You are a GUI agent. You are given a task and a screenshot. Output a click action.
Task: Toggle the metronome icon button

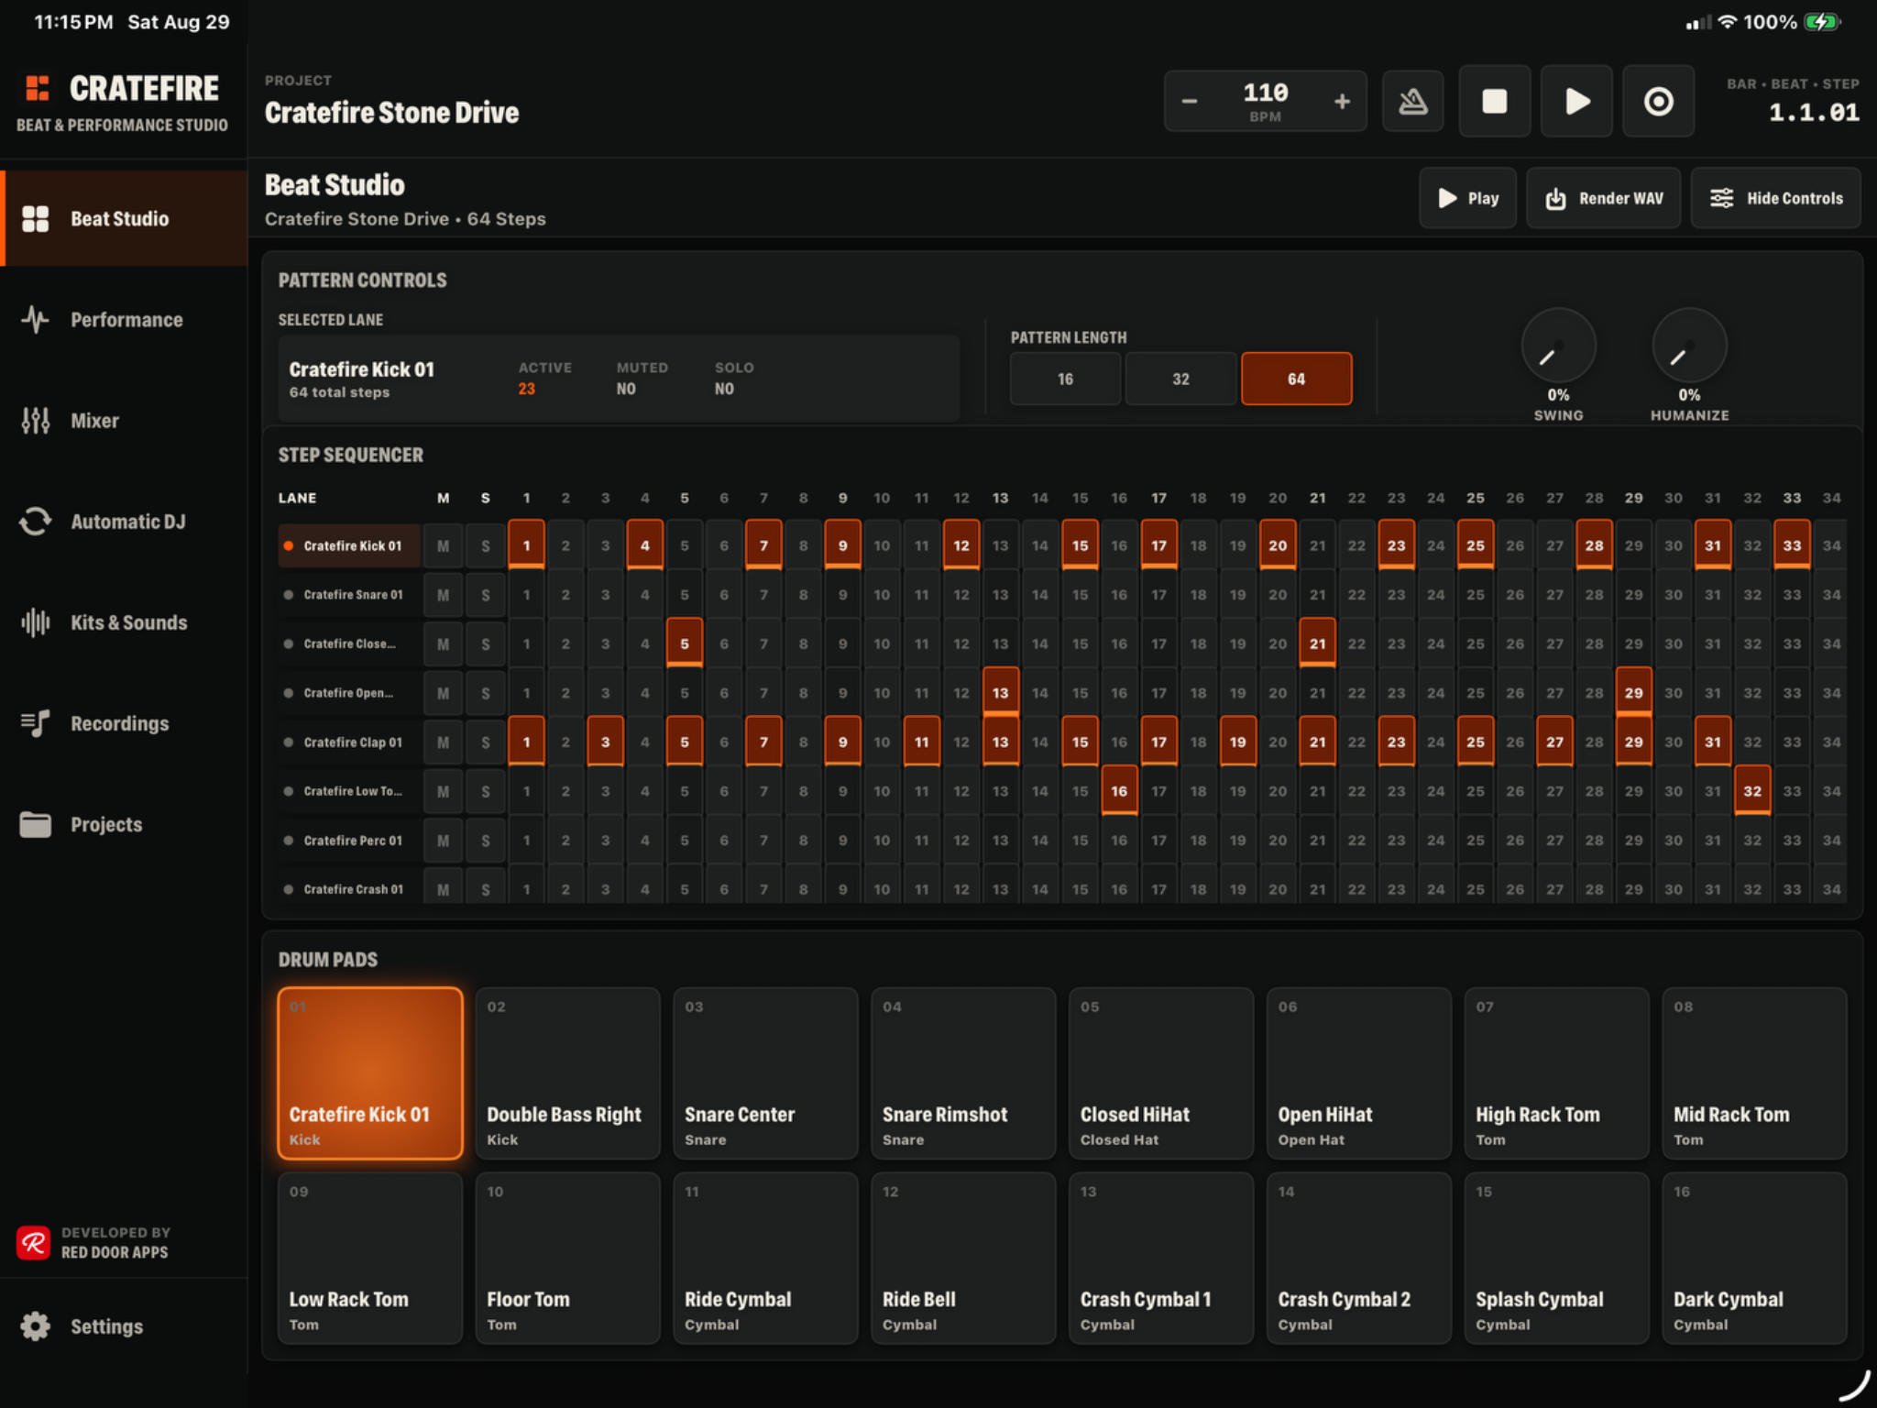(1412, 101)
